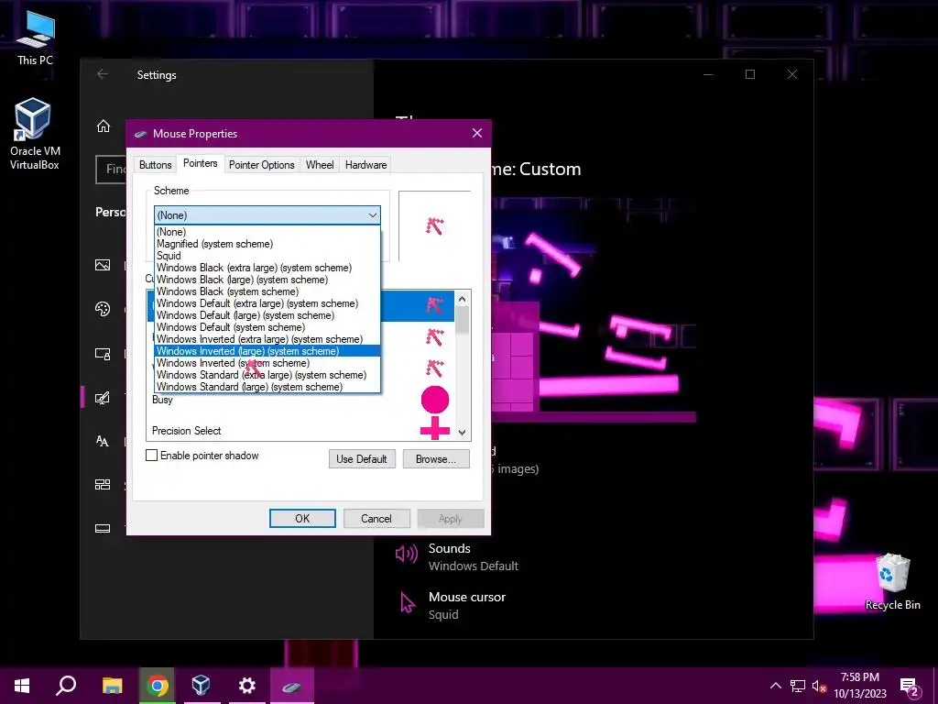
Task: Open Colors palette icon in Settings sidebar
Action: coord(103,309)
